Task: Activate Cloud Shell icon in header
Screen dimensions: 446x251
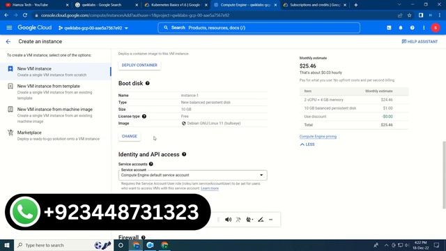Action: [x=389, y=28]
